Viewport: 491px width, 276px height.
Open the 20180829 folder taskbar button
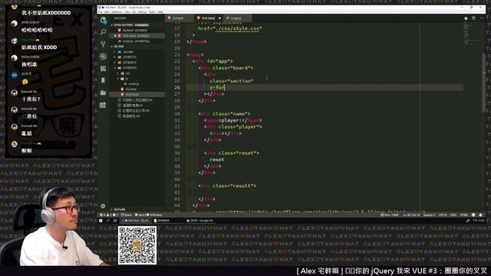(168, 221)
